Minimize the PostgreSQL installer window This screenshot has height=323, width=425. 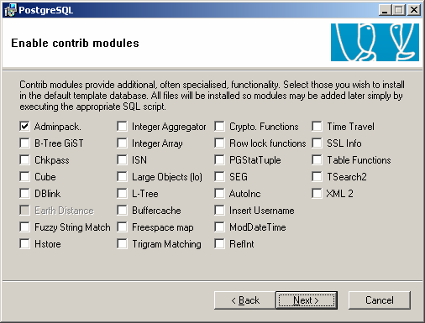(x=386, y=10)
